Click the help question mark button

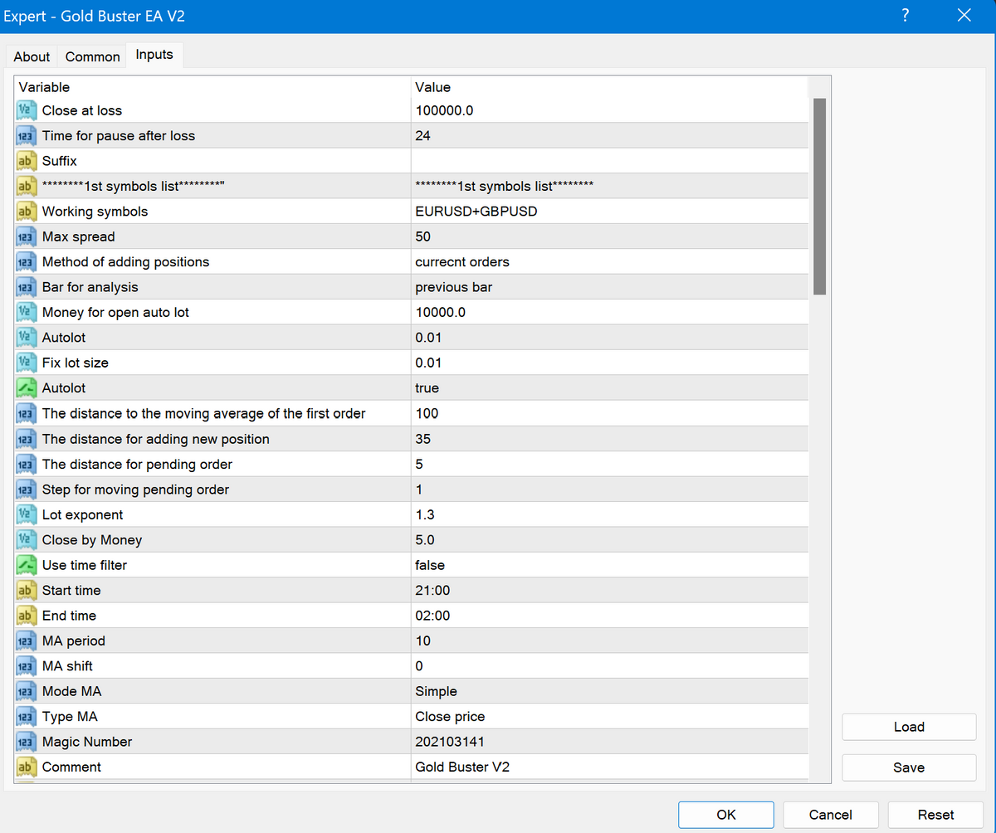tap(905, 16)
